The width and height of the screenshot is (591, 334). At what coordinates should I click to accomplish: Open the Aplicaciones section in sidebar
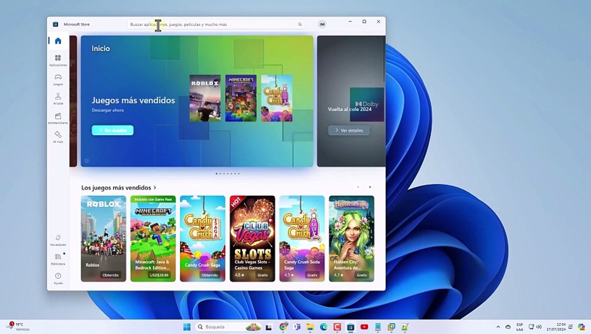58,60
